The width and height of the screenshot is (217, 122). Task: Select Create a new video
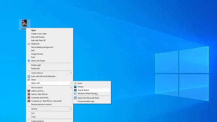50,34
